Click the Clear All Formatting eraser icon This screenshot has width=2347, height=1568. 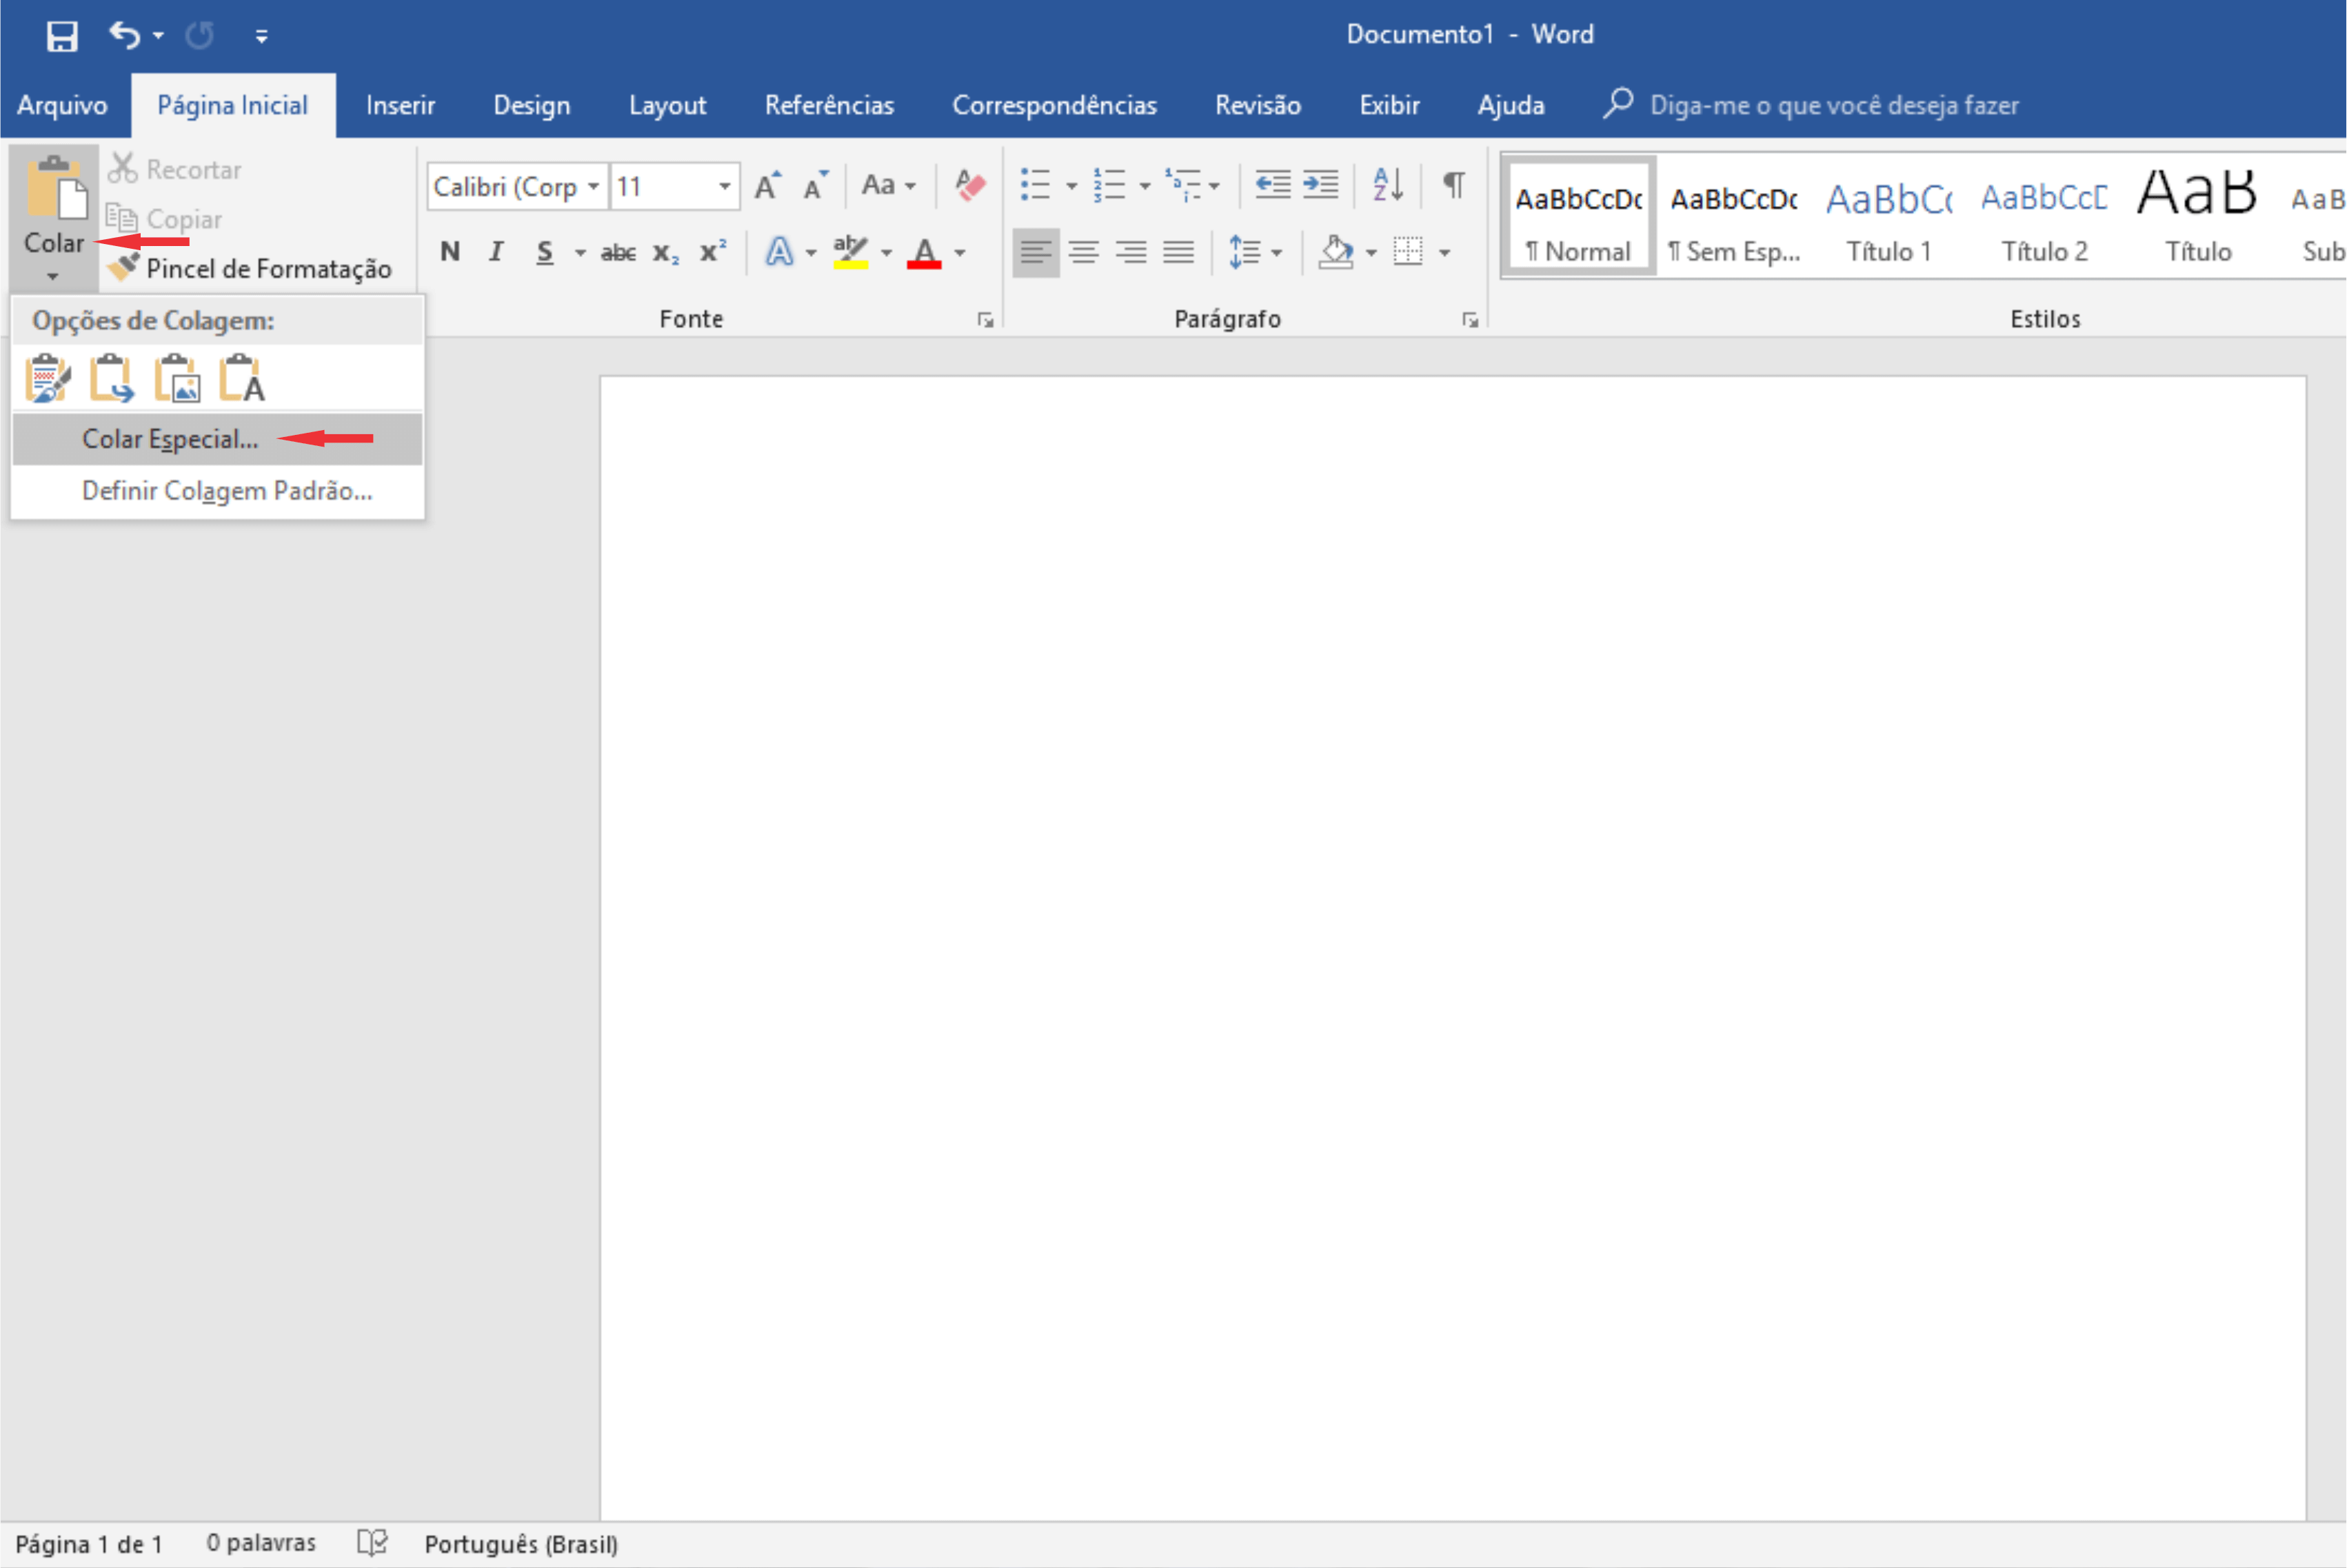[969, 186]
